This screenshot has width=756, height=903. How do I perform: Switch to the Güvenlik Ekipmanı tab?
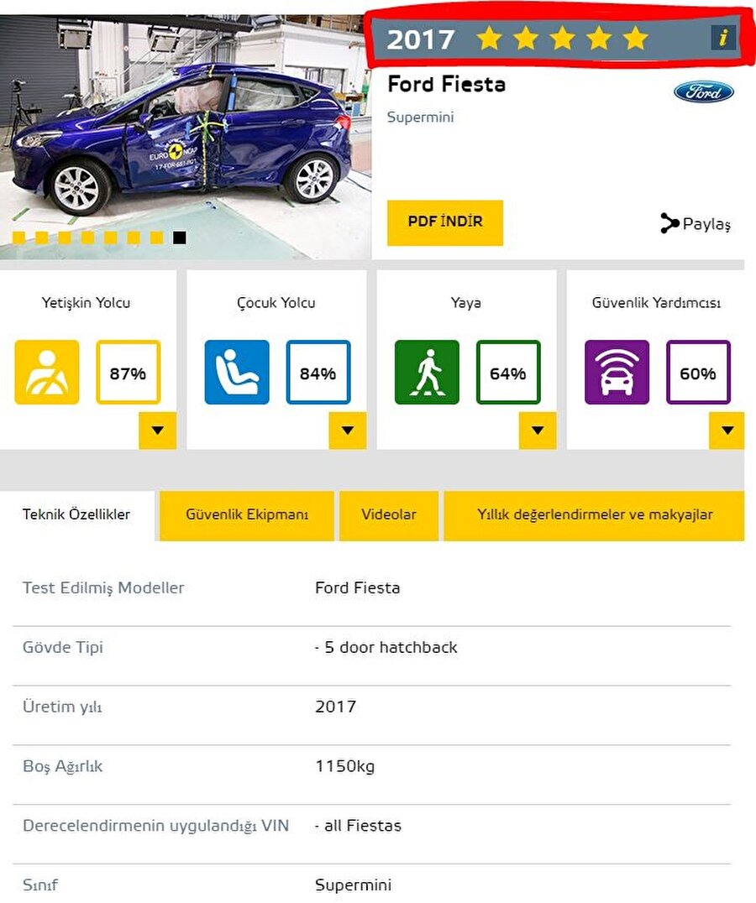[x=247, y=515]
